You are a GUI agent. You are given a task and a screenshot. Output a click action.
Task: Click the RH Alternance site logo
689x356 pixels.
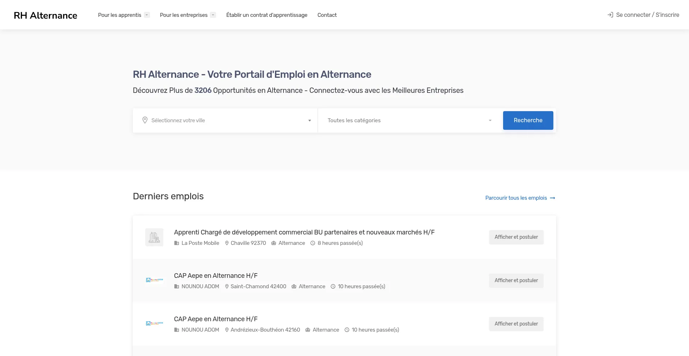46,15
